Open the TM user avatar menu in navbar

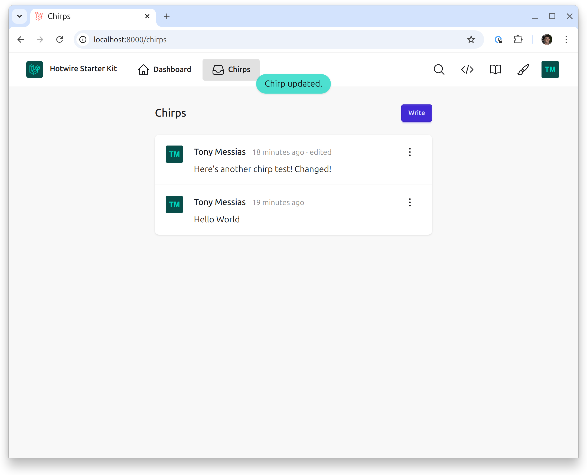point(550,70)
